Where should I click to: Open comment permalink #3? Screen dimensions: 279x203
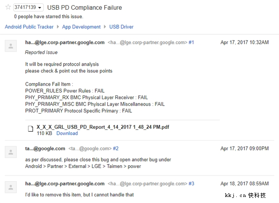pos(191,184)
